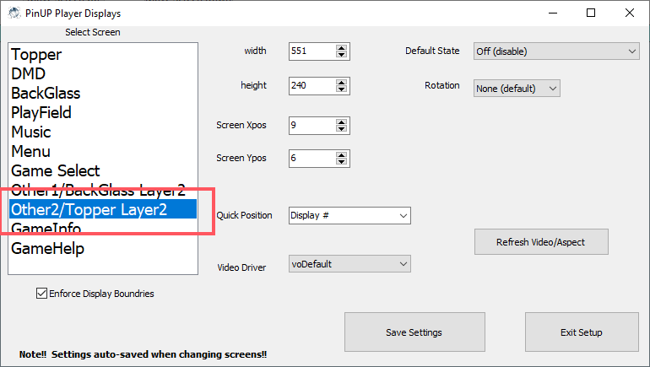
Task: Select DMD in the screen list
Action: click(x=28, y=74)
